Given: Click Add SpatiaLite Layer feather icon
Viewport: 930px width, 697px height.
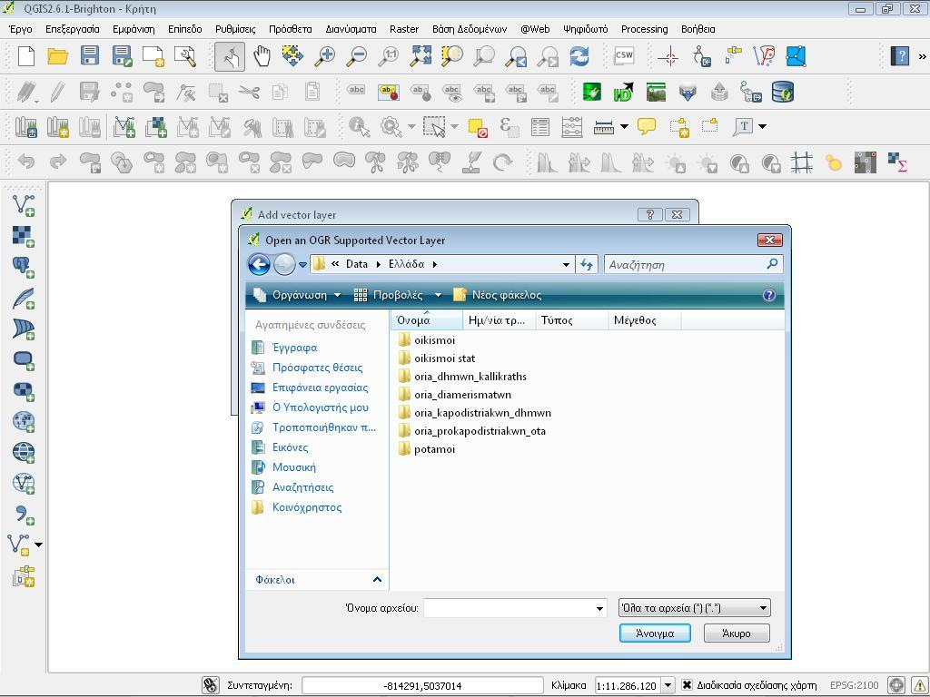Looking at the screenshot, I should (23, 298).
